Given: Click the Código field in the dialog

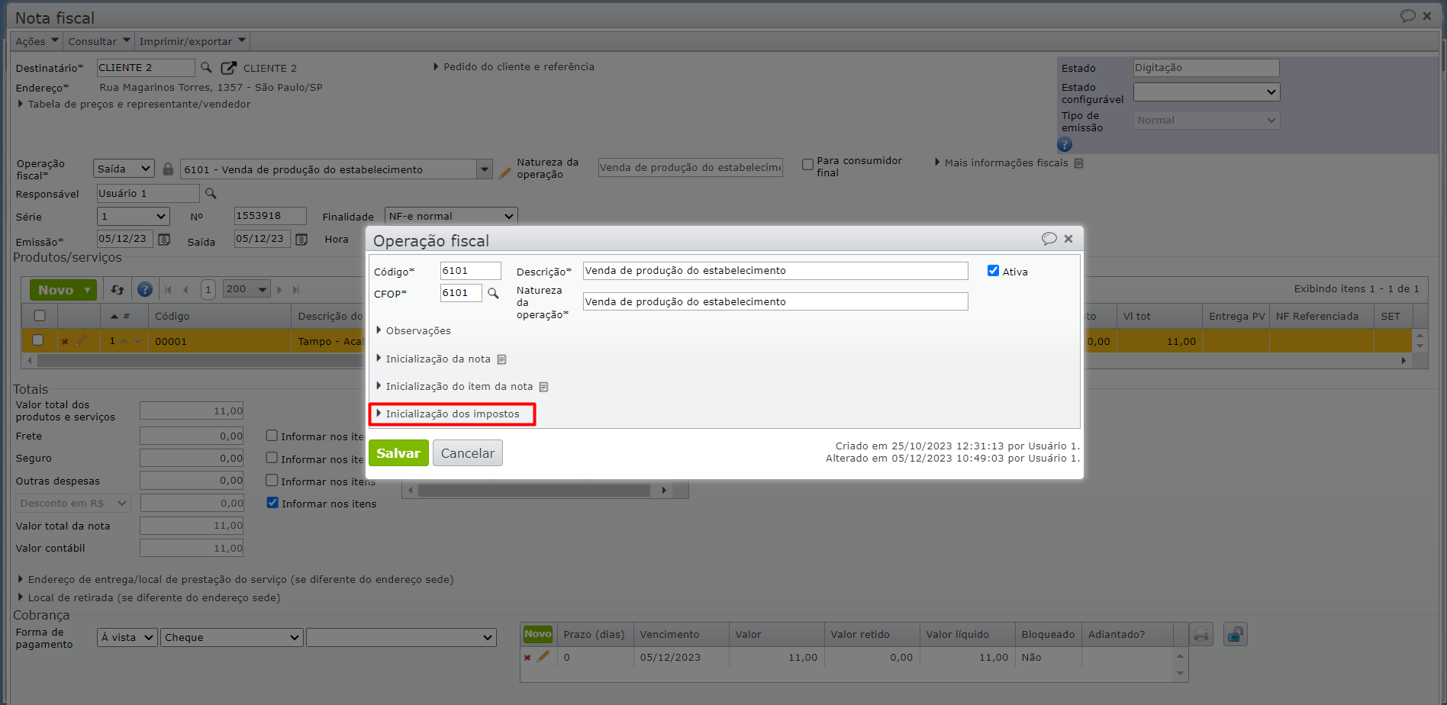Looking at the screenshot, I should [471, 271].
